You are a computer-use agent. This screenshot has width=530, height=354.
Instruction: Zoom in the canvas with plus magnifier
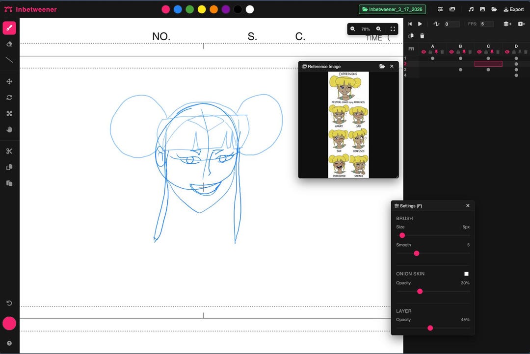[378, 29]
